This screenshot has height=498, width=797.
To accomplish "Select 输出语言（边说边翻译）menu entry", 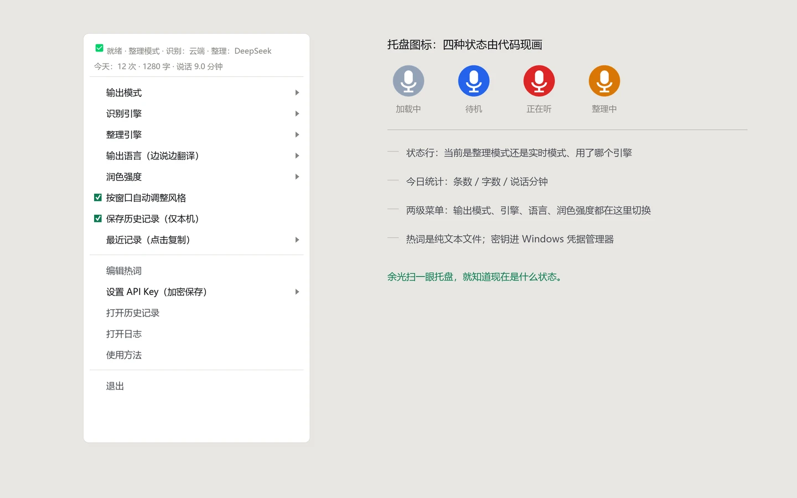I will coord(196,155).
